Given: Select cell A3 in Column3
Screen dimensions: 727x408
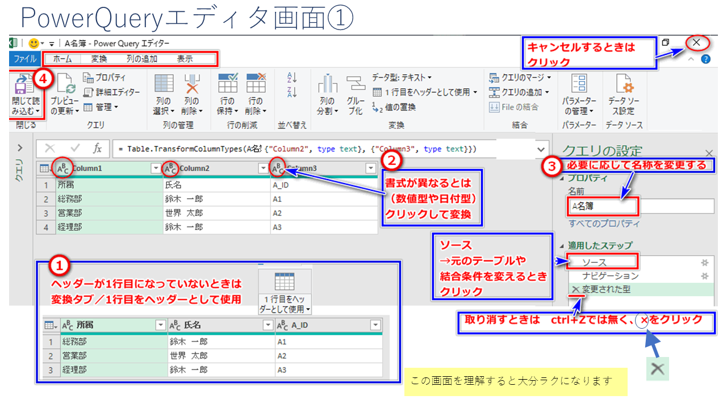Looking at the screenshot, I should (324, 227).
